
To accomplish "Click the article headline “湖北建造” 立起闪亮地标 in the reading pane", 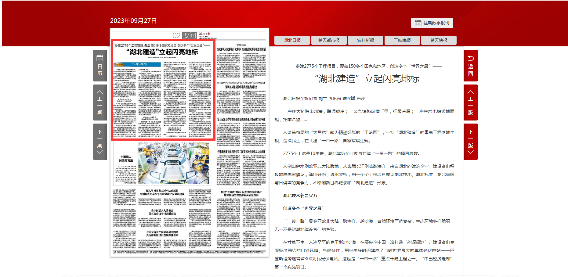I will pos(367,79).
